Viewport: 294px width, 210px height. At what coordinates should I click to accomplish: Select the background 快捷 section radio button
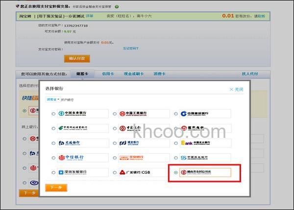coord(24,111)
